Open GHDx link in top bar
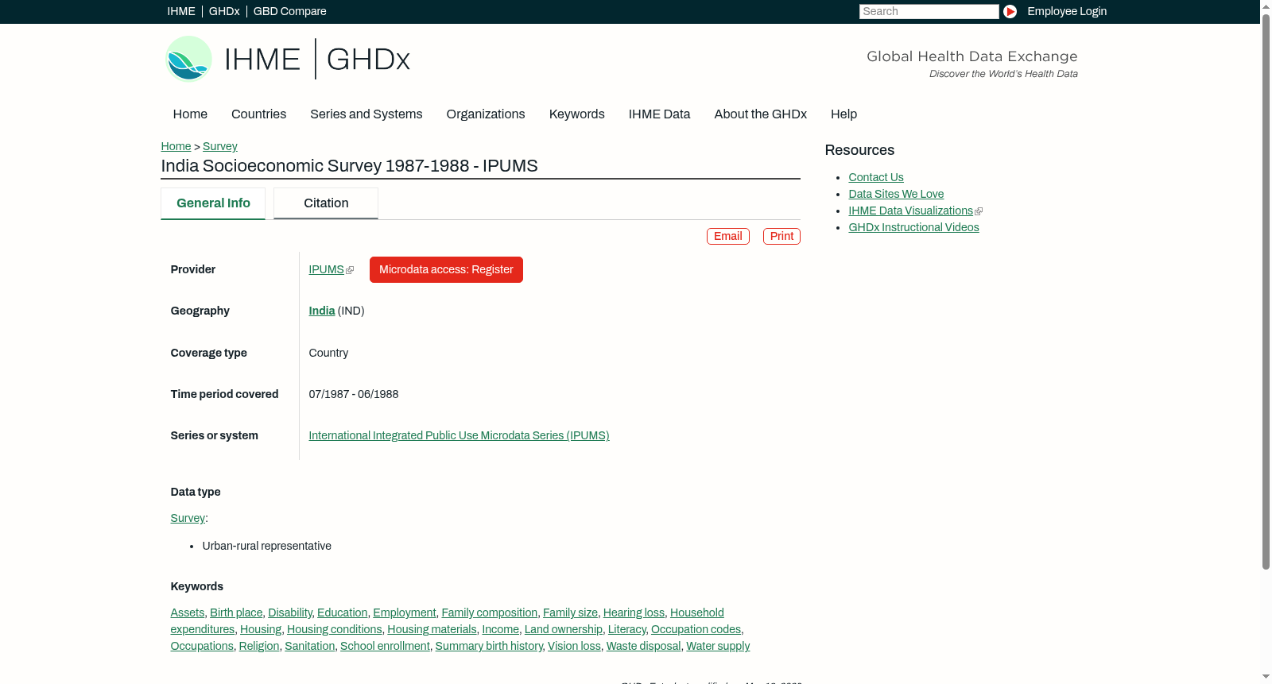 coord(224,11)
